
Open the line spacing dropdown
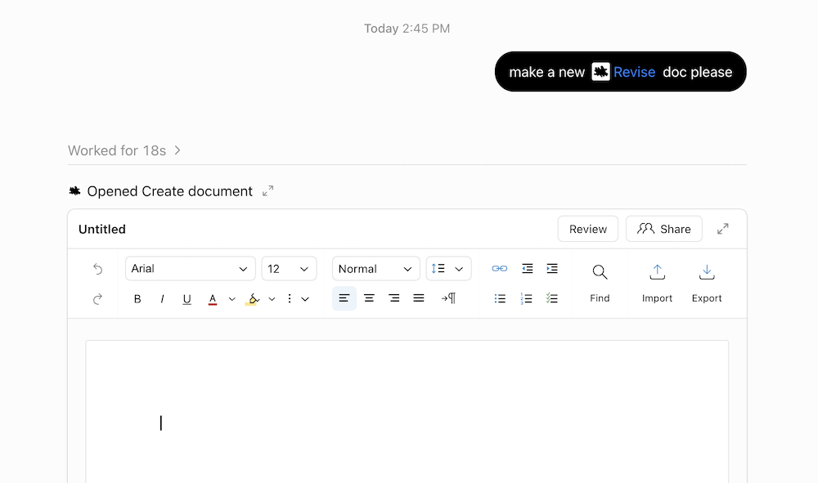448,269
